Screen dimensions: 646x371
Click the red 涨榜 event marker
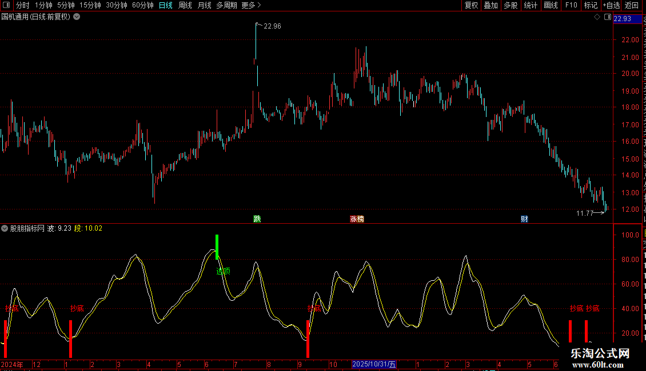[357, 219]
